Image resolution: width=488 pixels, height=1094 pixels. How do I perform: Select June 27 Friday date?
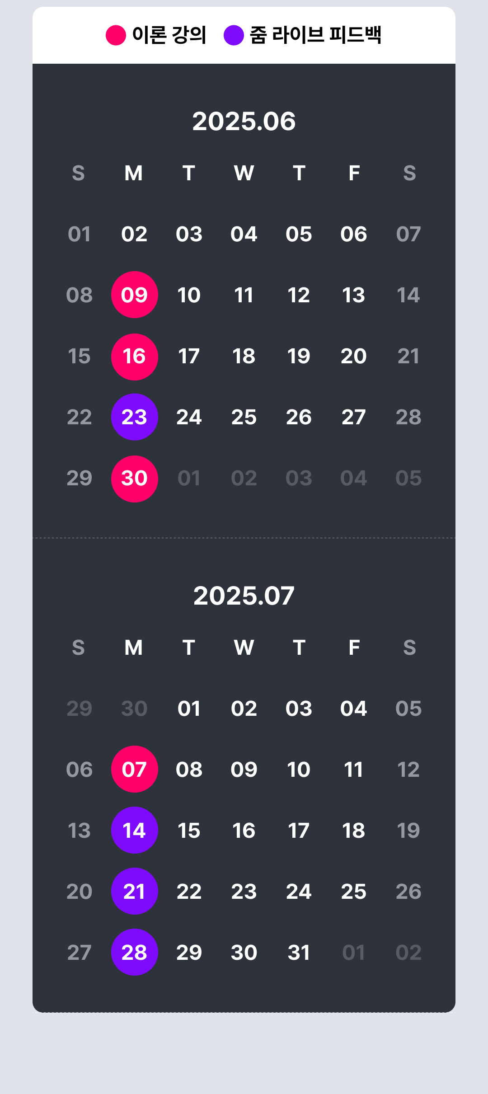click(353, 417)
